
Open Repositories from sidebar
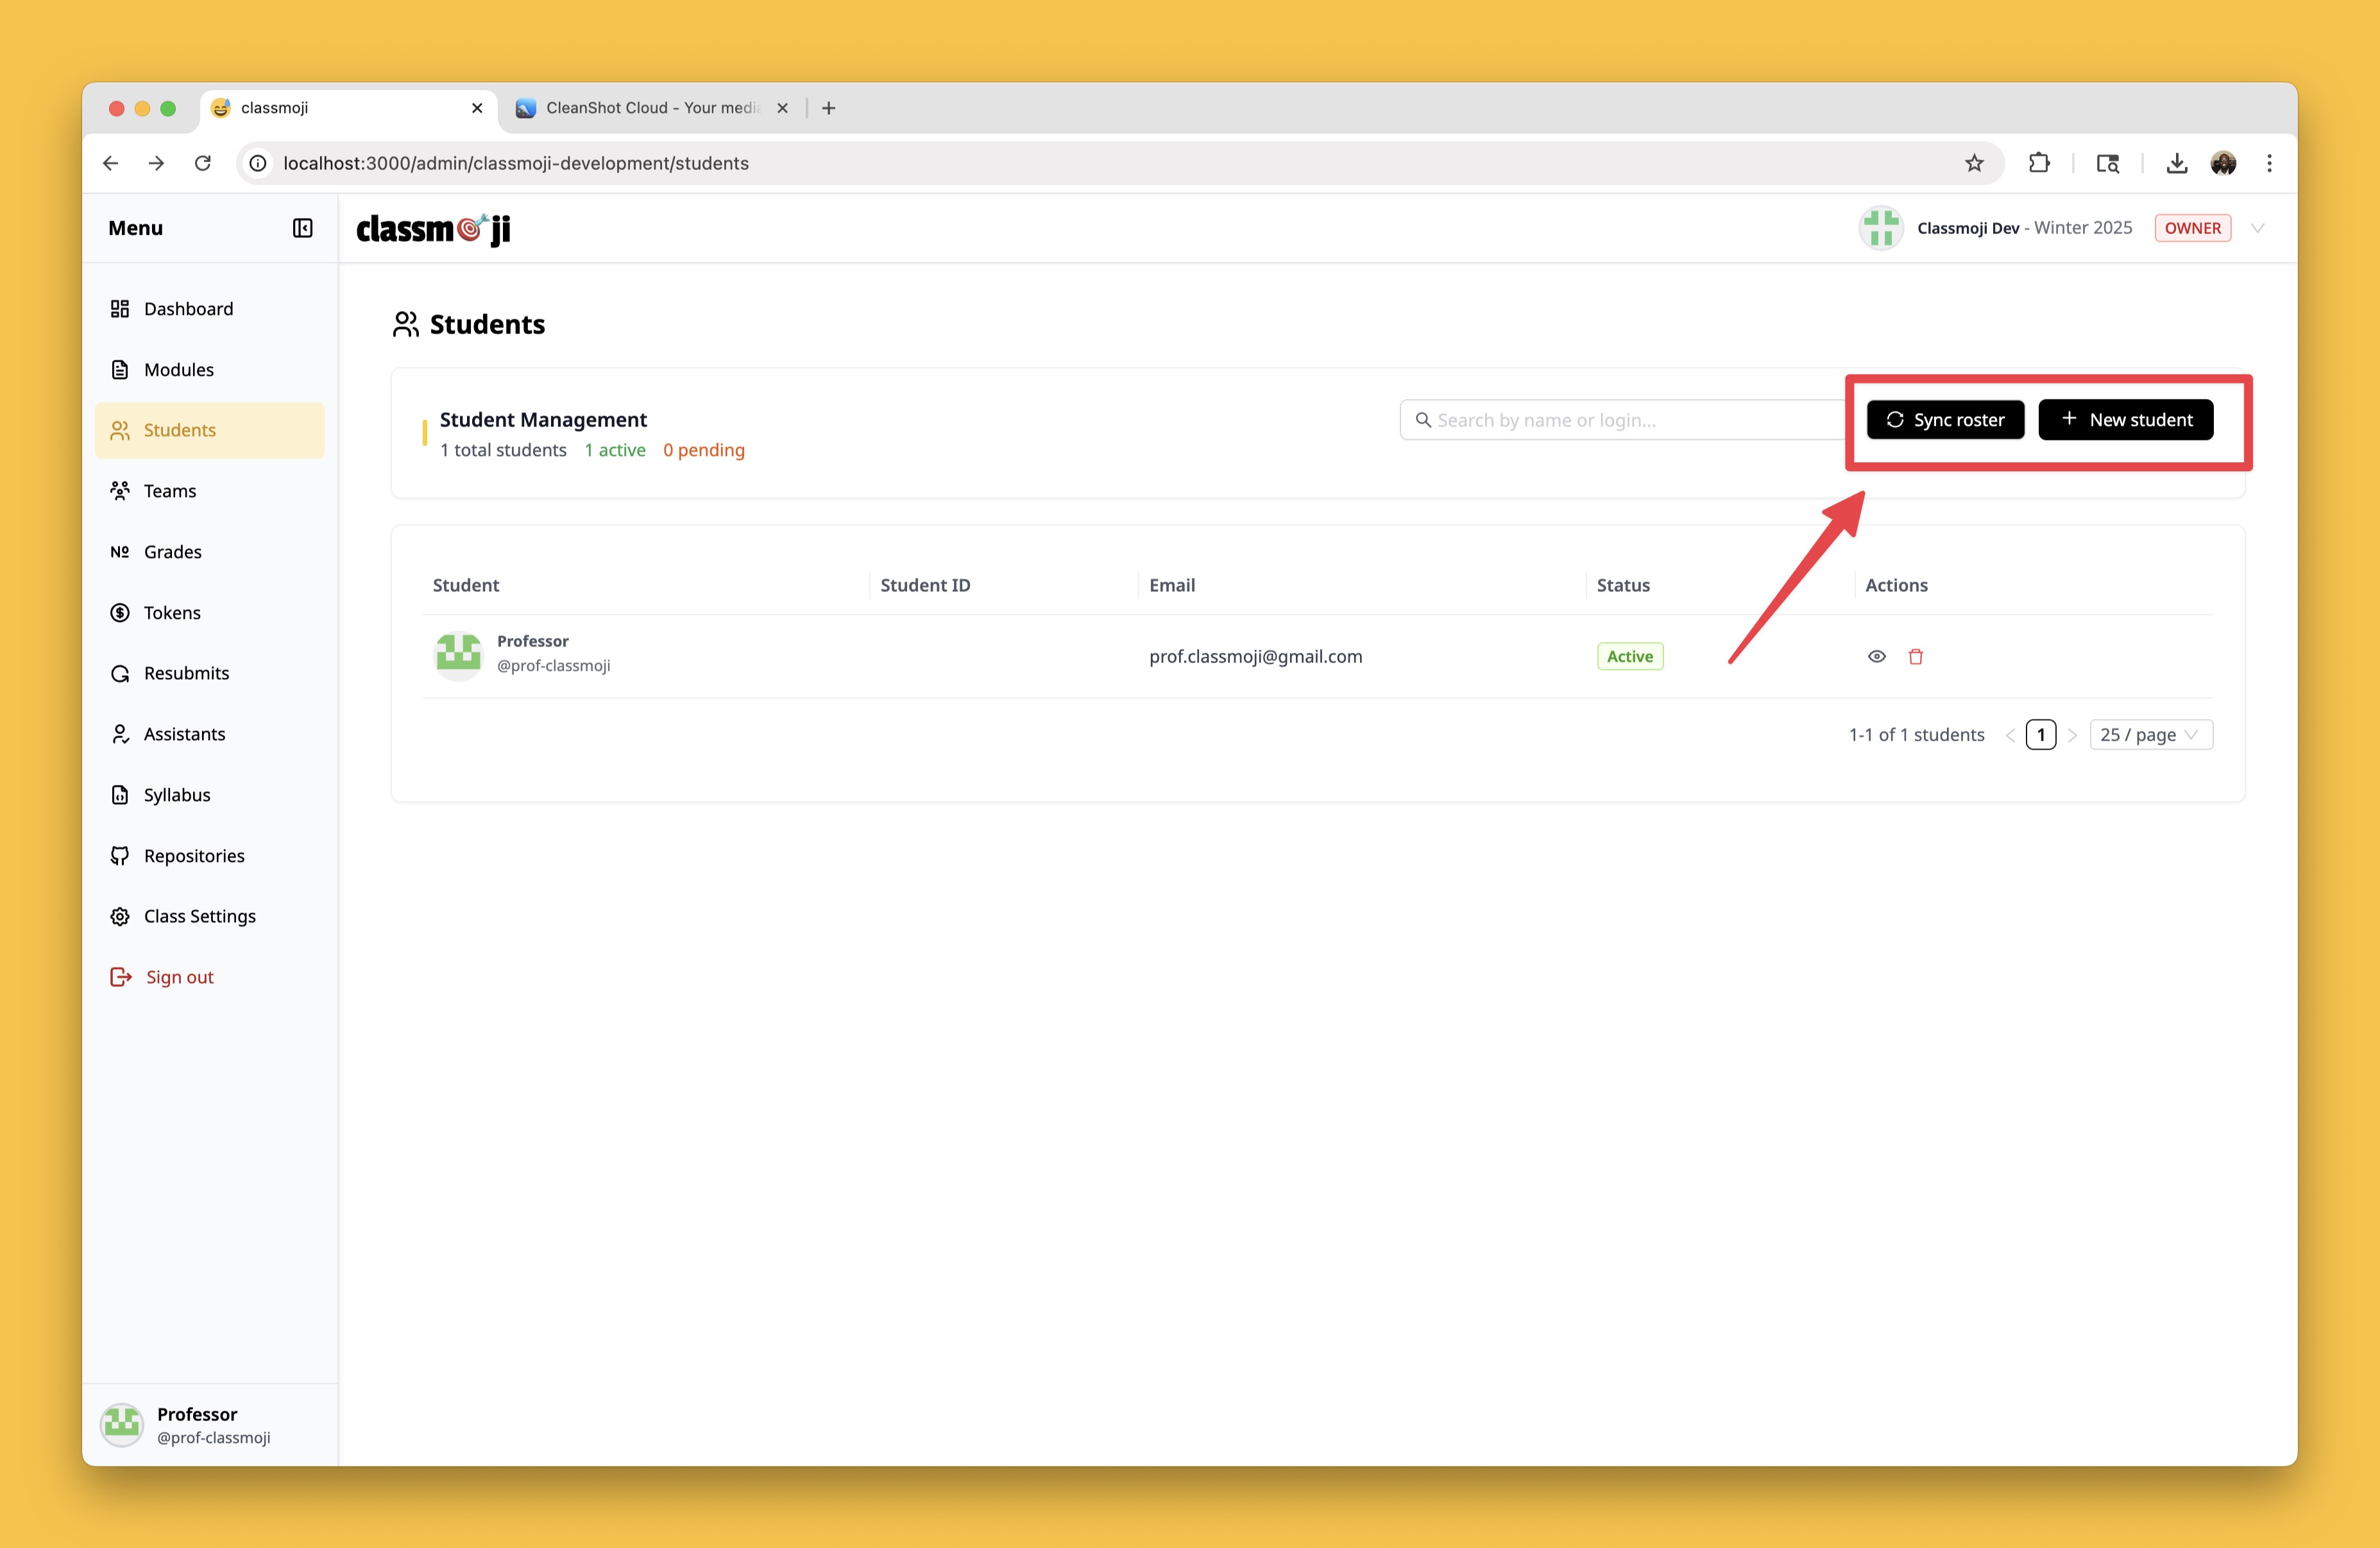coord(209,855)
